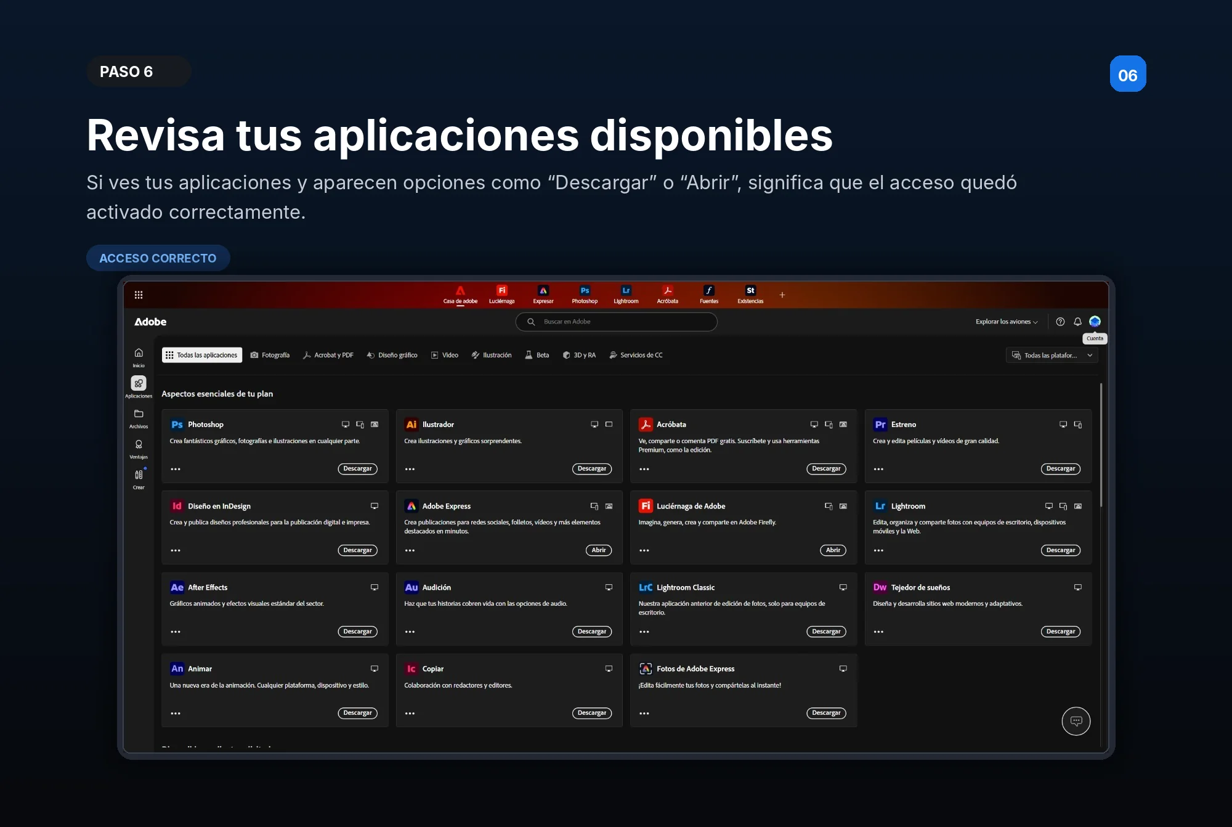Open more options on Acróbata card
1232x827 pixels.
[x=644, y=469]
